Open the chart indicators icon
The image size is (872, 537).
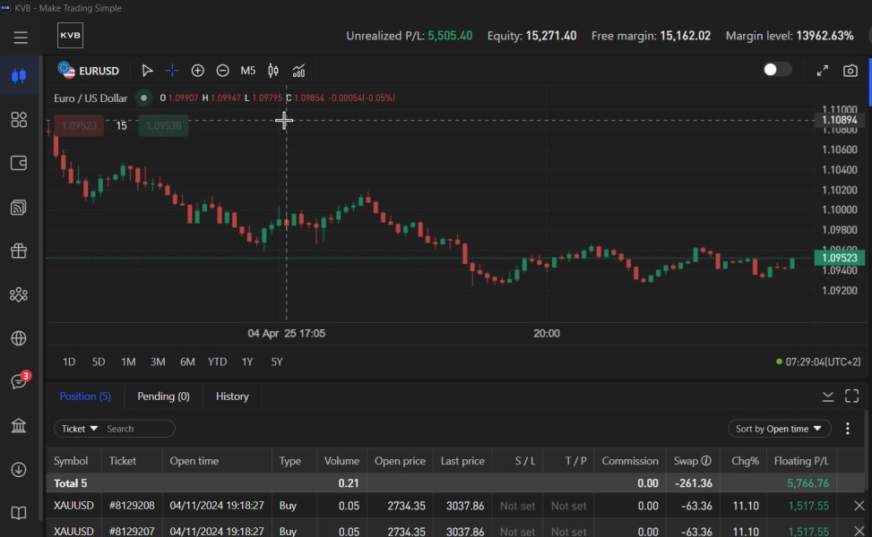[298, 71]
